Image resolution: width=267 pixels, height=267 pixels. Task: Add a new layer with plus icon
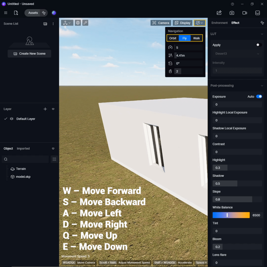tap(45, 109)
